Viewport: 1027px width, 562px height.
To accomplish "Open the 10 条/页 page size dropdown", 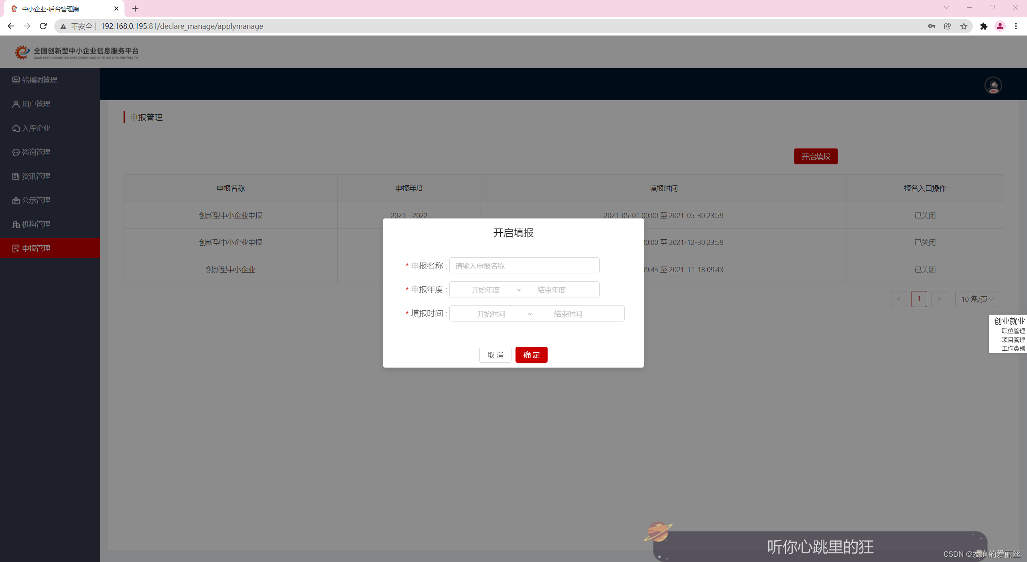I will click(x=977, y=299).
